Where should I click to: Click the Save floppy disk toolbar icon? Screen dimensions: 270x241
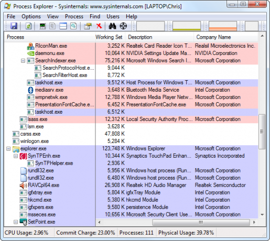14,26
